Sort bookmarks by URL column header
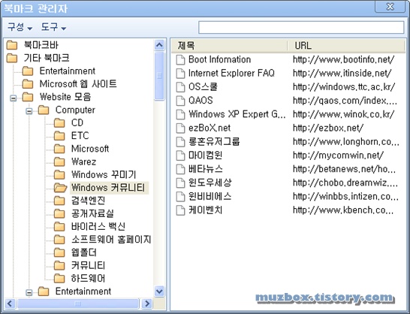Screen dimensions: 410x314 coord(346,46)
